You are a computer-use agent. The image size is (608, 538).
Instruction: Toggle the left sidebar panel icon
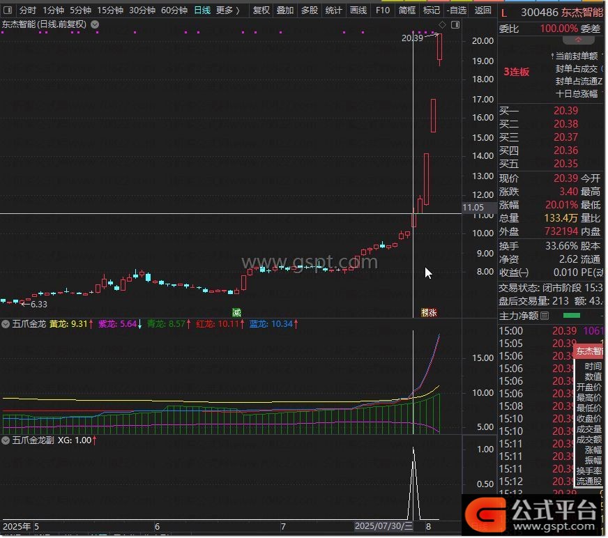[x=8, y=10]
